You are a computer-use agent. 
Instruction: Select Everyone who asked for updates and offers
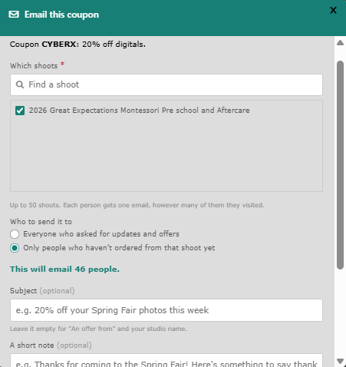15,234
